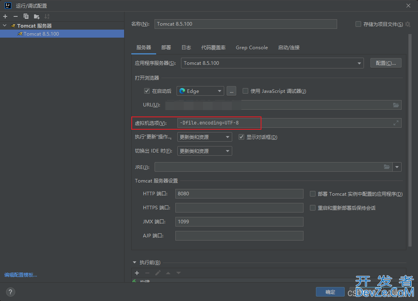Viewport: 418px width, 301px height.
Task: Switch to the 服务器 tab
Action: (x=144, y=48)
